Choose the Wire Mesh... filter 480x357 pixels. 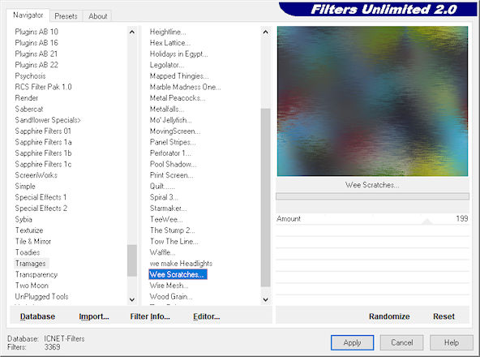tap(169, 286)
